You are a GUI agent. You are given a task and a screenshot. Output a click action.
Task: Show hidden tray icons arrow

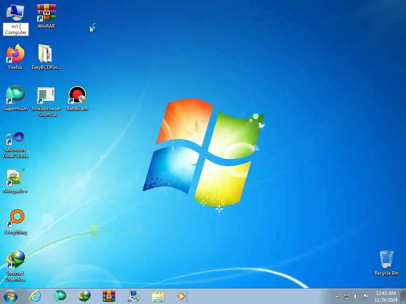pyautogui.click(x=337, y=296)
